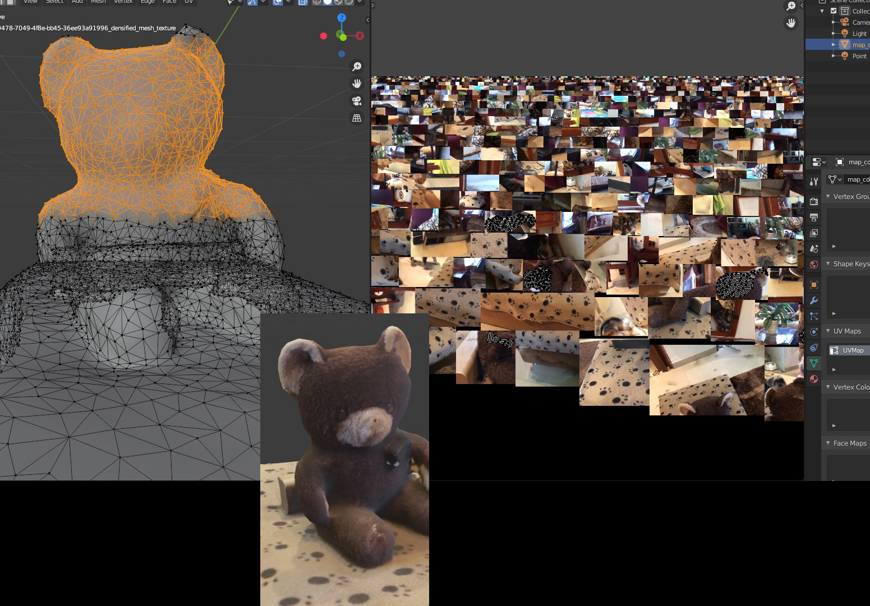Toggle viewport overlays button

pyautogui.click(x=278, y=2)
